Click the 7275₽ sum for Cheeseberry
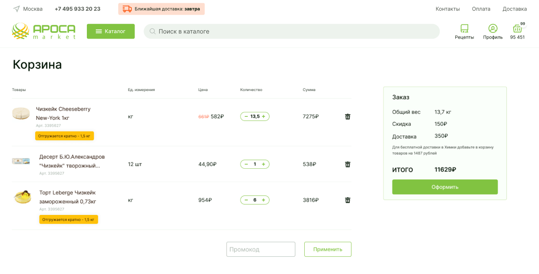The height and width of the screenshot is (274, 539). point(310,116)
